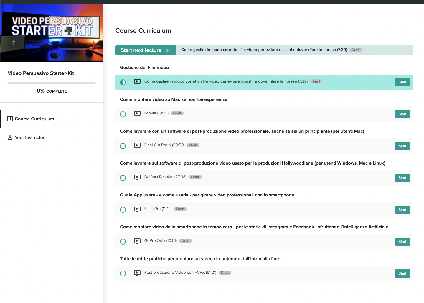This screenshot has height=303, width=424.
Task: Open the FilmicPro (11:44) lecture link
Action: (x=158, y=209)
